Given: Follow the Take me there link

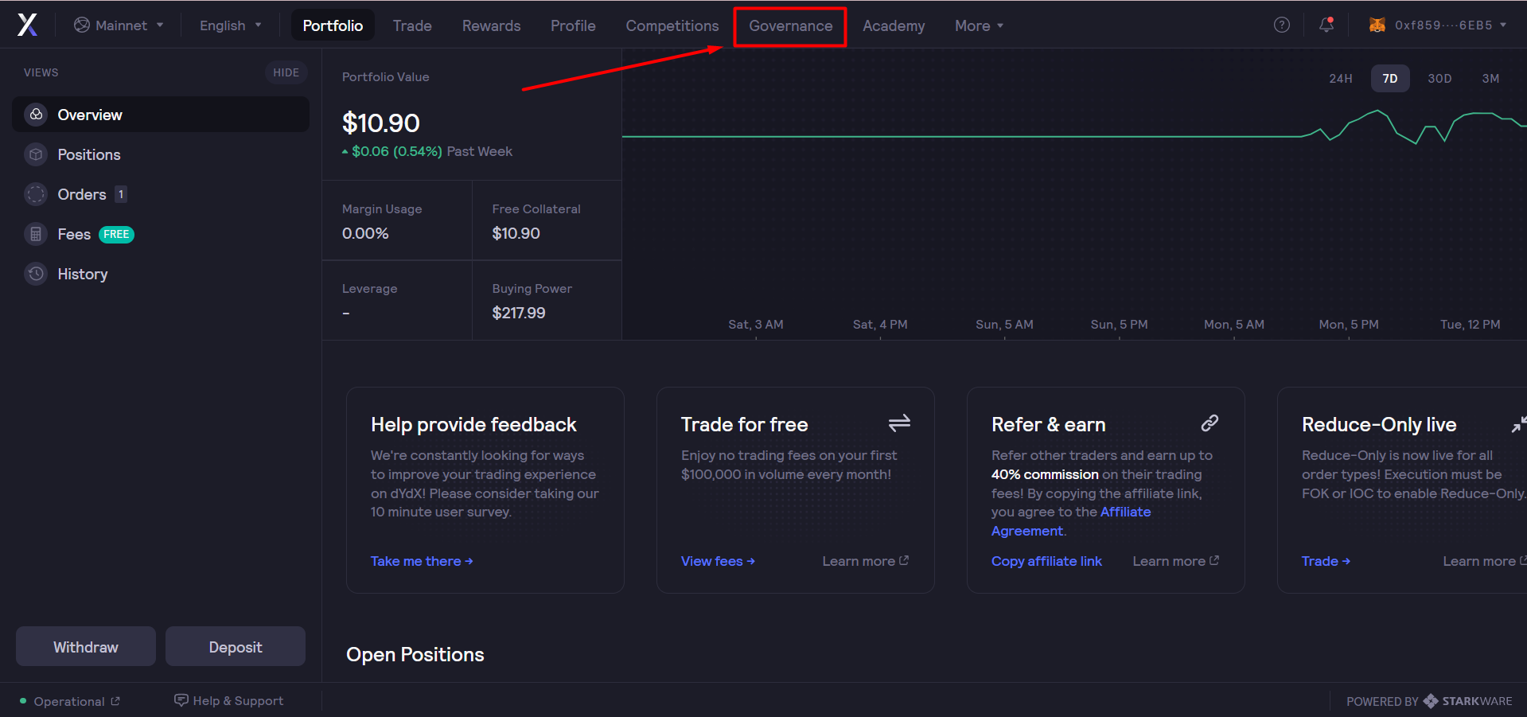Looking at the screenshot, I should [x=422, y=561].
